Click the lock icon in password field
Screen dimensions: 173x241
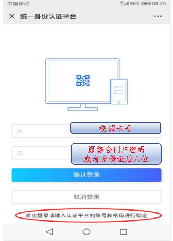coord(19,153)
